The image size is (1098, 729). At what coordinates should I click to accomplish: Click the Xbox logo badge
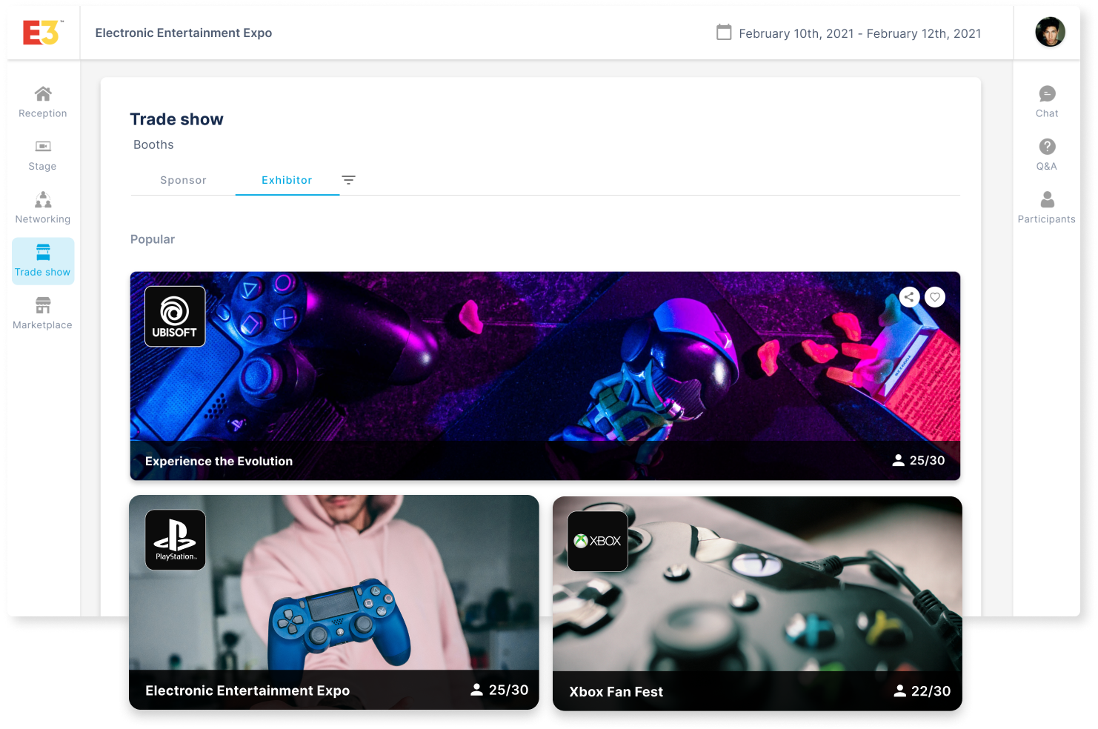pyautogui.click(x=597, y=542)
